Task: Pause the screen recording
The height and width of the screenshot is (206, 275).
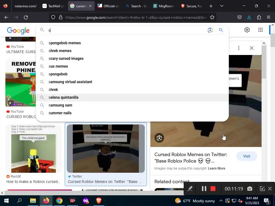Action: pos(204,189)
